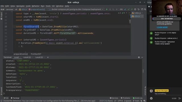Click the iCal breadcrumb in navigation bar
Viewport: 182px width, 102px height.
click(x=3, y=9)
